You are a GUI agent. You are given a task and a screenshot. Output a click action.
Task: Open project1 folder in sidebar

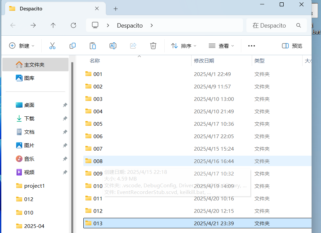(x=35, y=186)
